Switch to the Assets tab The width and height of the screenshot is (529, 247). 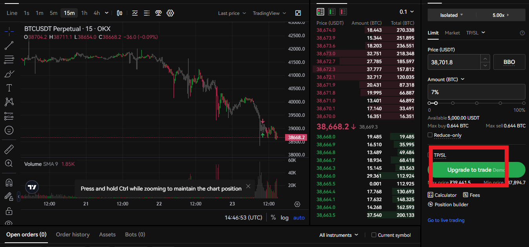tap(107, 234)
